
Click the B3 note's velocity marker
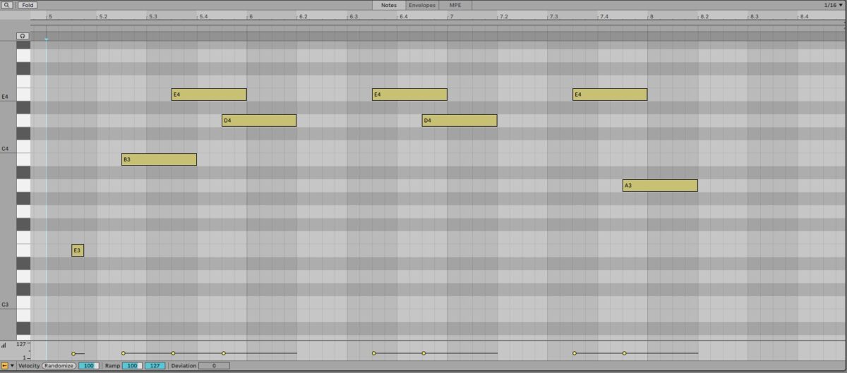coord(123,353)
